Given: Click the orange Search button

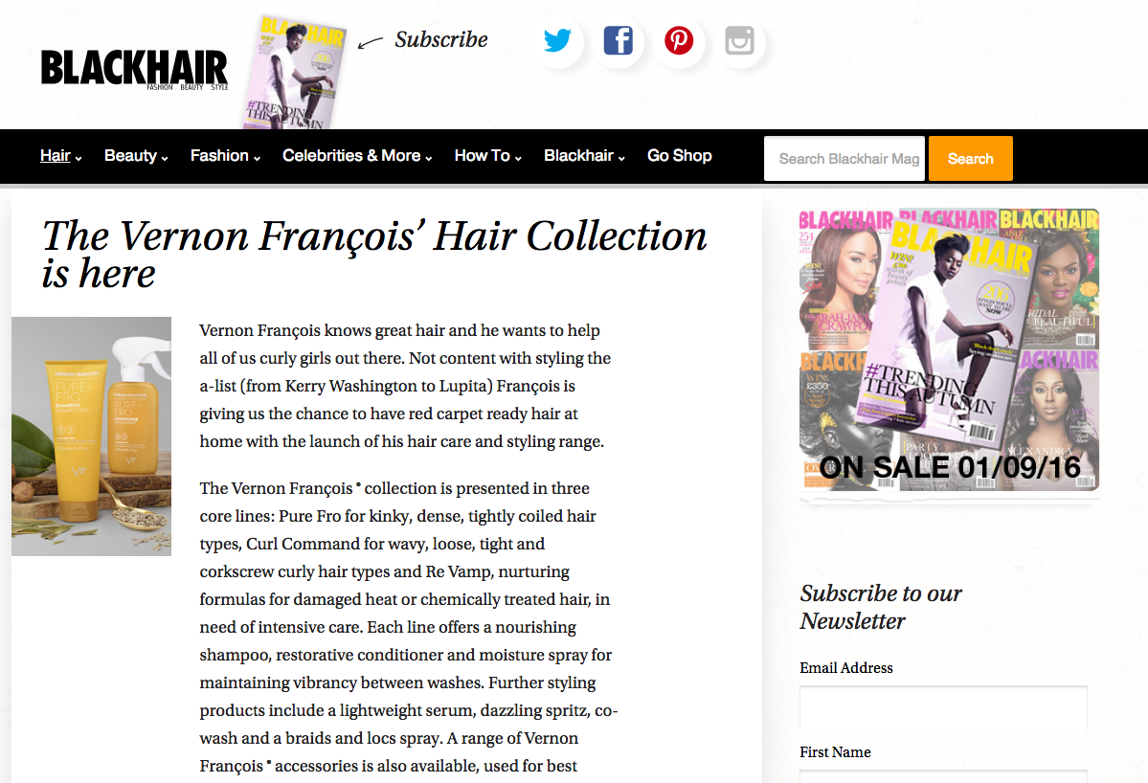Looking at the screenshot, I should [971, 159].
